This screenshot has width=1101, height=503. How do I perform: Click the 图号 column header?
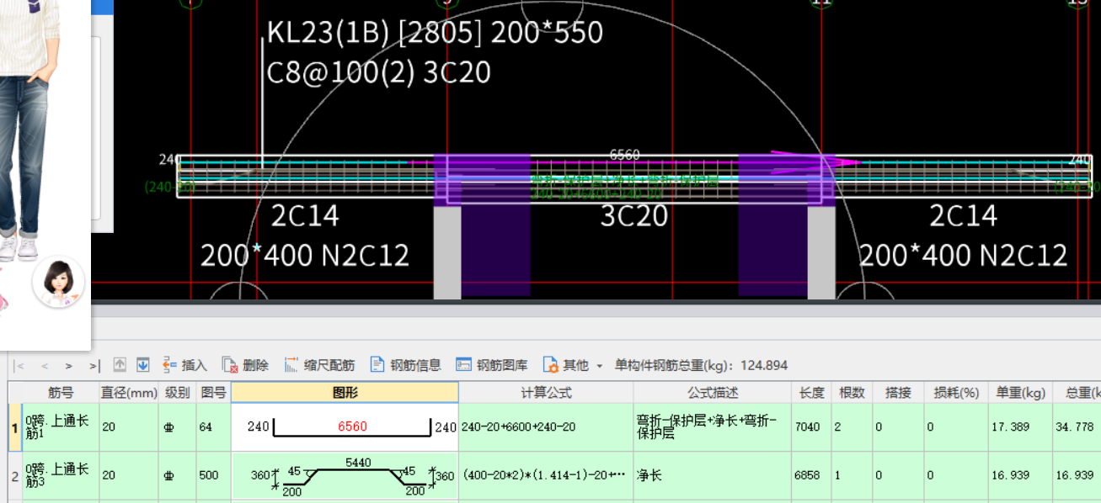point(214,392)
